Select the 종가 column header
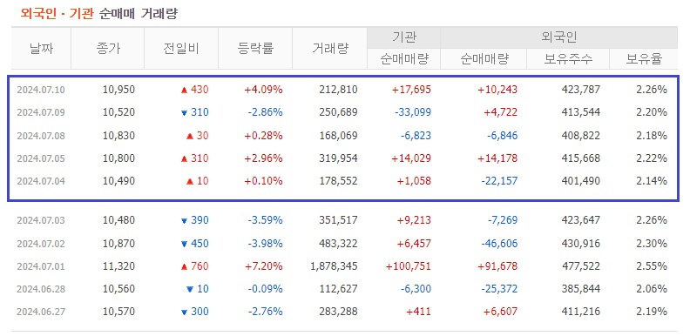 (x=108, y=49)
